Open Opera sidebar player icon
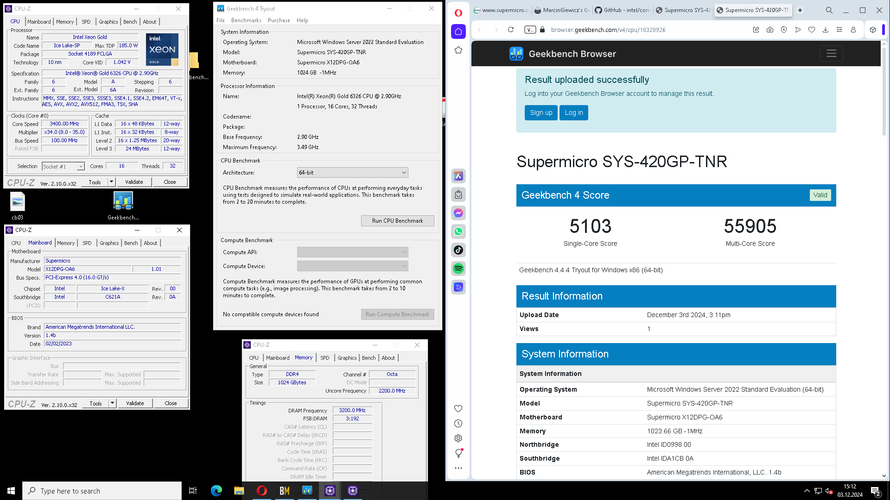Viewport: 890px width, 500px height. [x=458, y=287]
